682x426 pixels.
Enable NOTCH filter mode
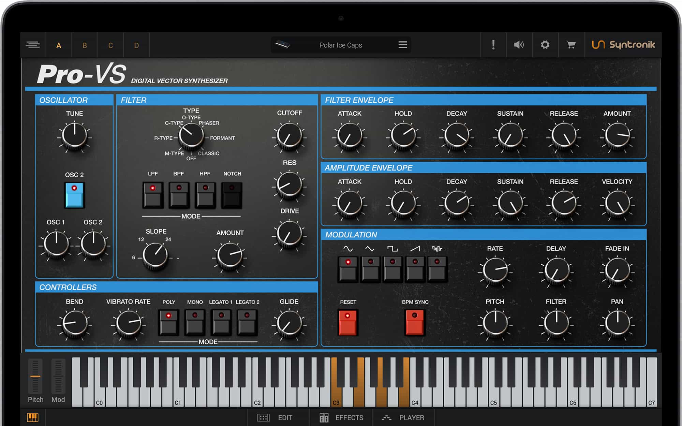(232, 195)
